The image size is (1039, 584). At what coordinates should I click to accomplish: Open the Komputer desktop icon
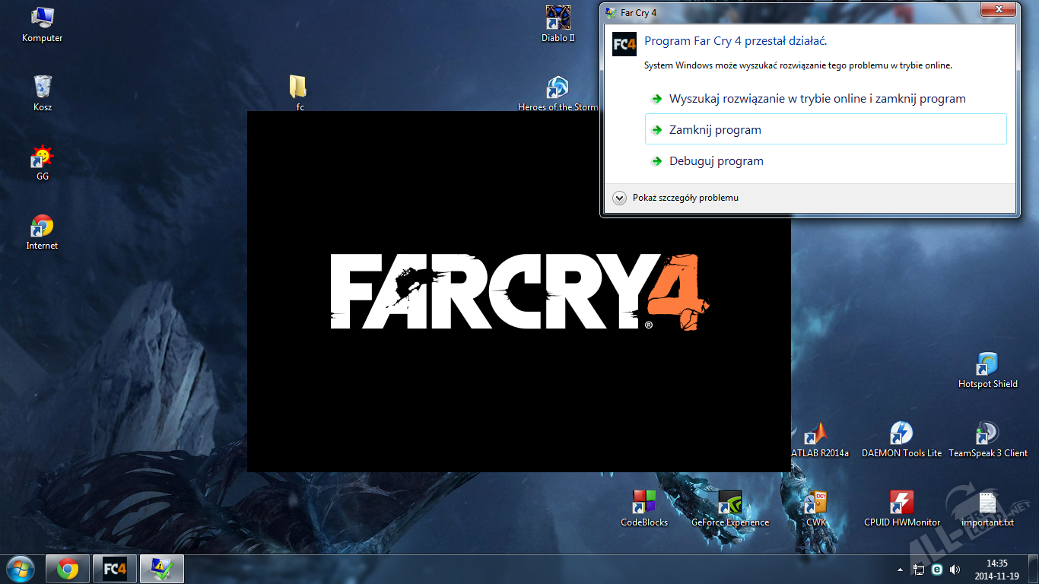click(x=42, y=18)
